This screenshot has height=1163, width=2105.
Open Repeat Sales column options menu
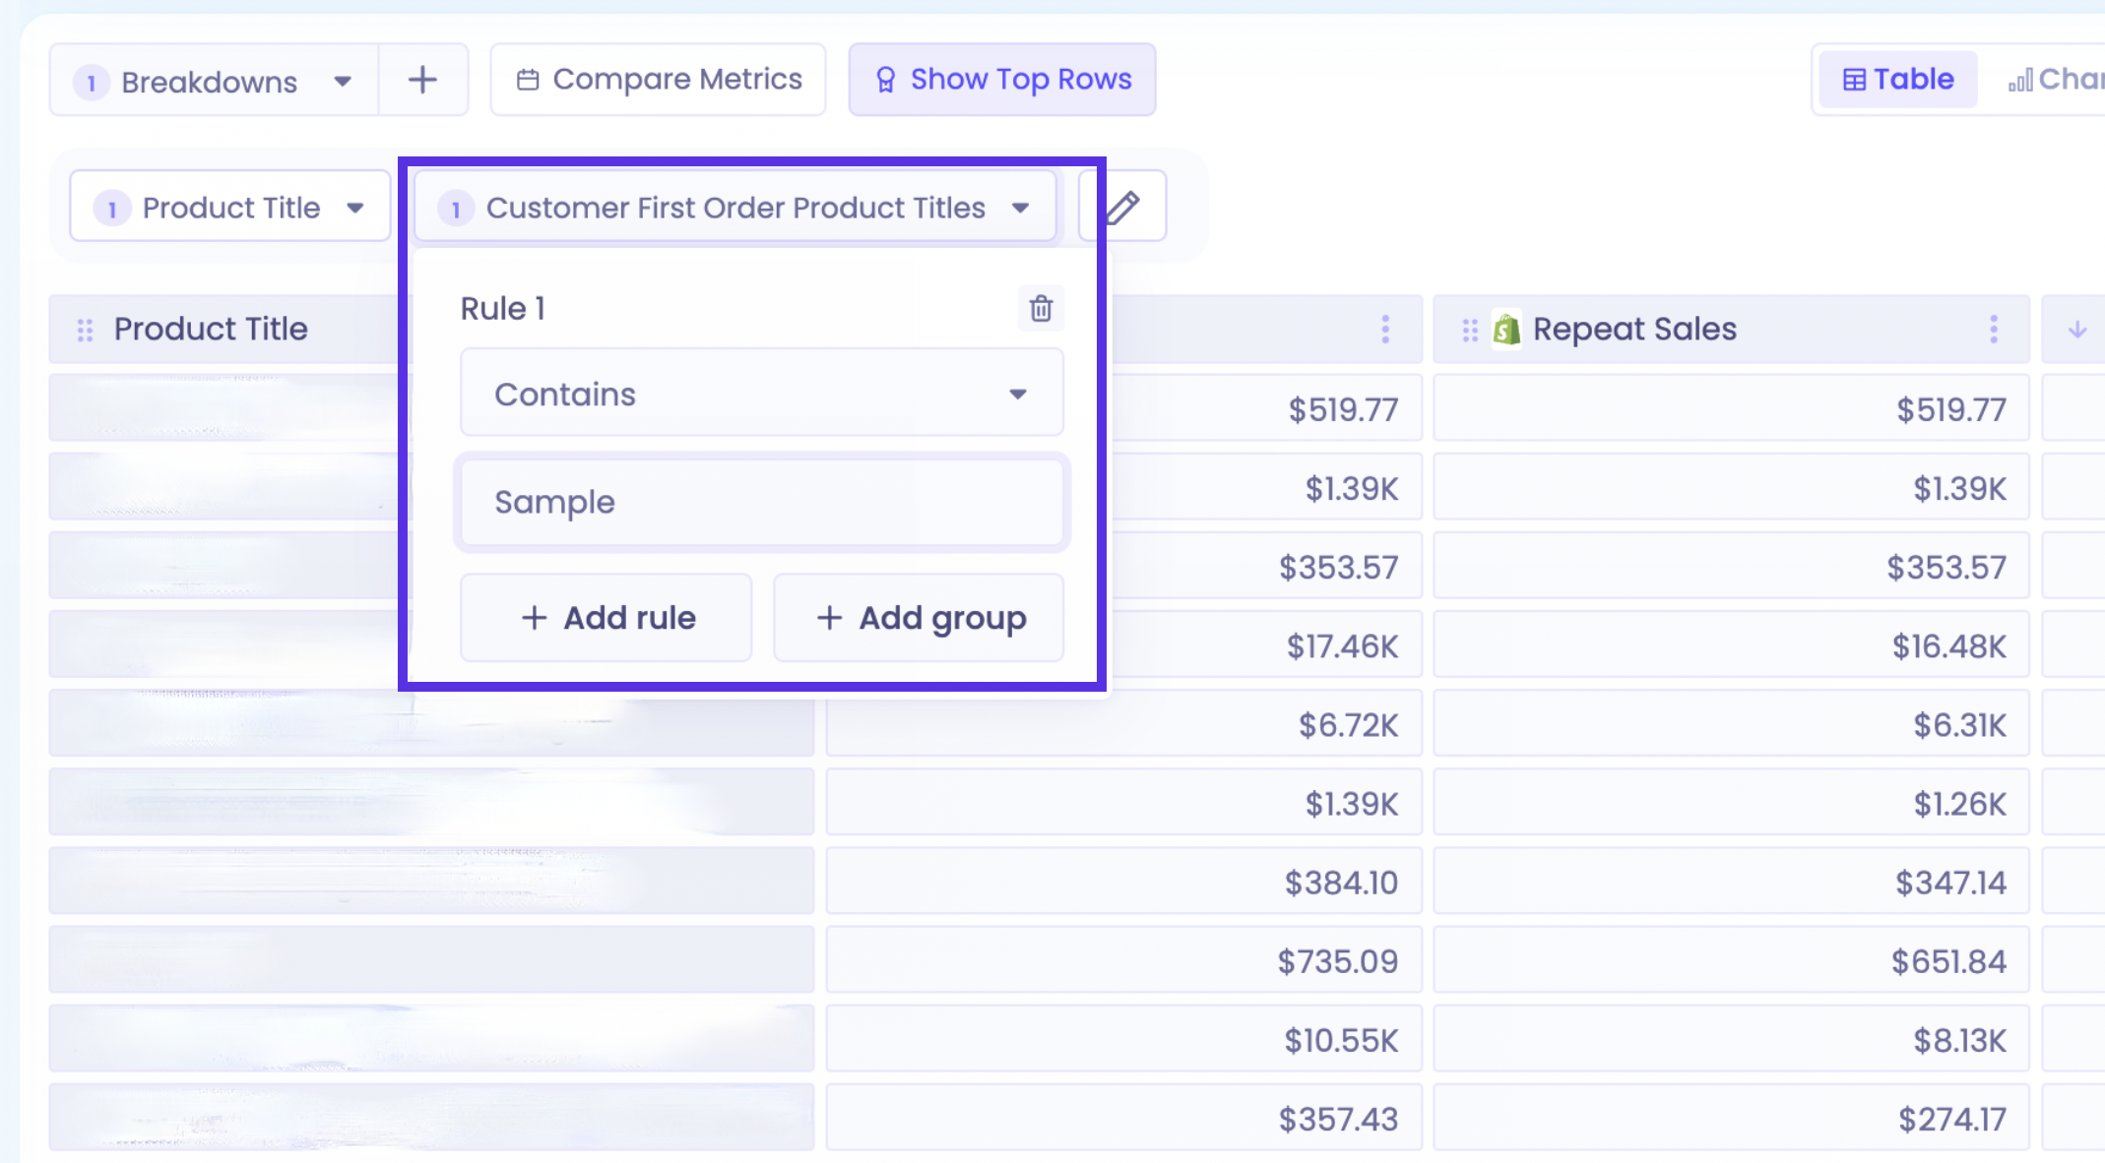pos(1994,329)
